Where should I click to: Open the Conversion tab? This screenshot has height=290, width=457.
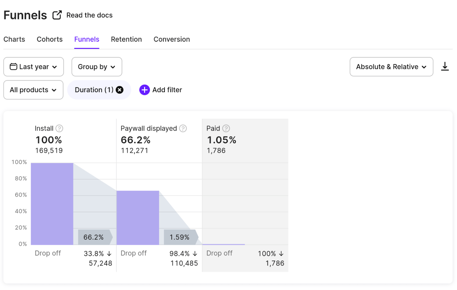point(171,39)
